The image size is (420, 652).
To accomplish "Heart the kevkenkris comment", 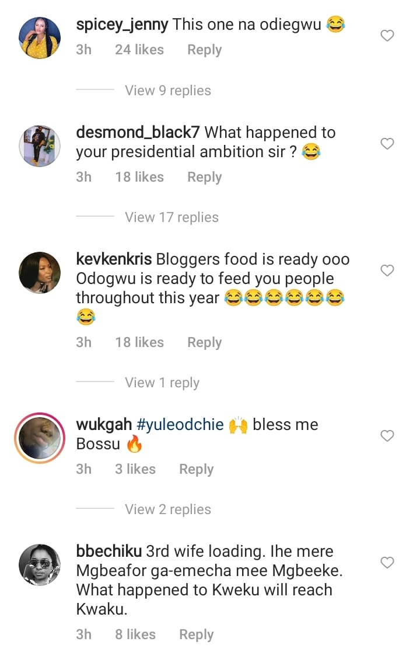I will [x=387, y=270].
